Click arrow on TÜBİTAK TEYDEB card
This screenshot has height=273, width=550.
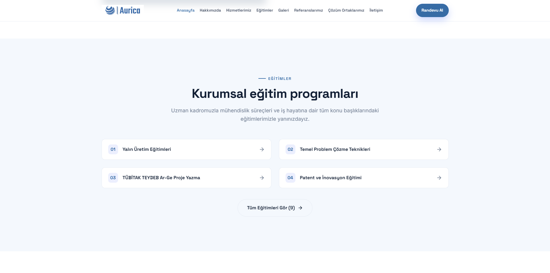(x=262, y=178)
